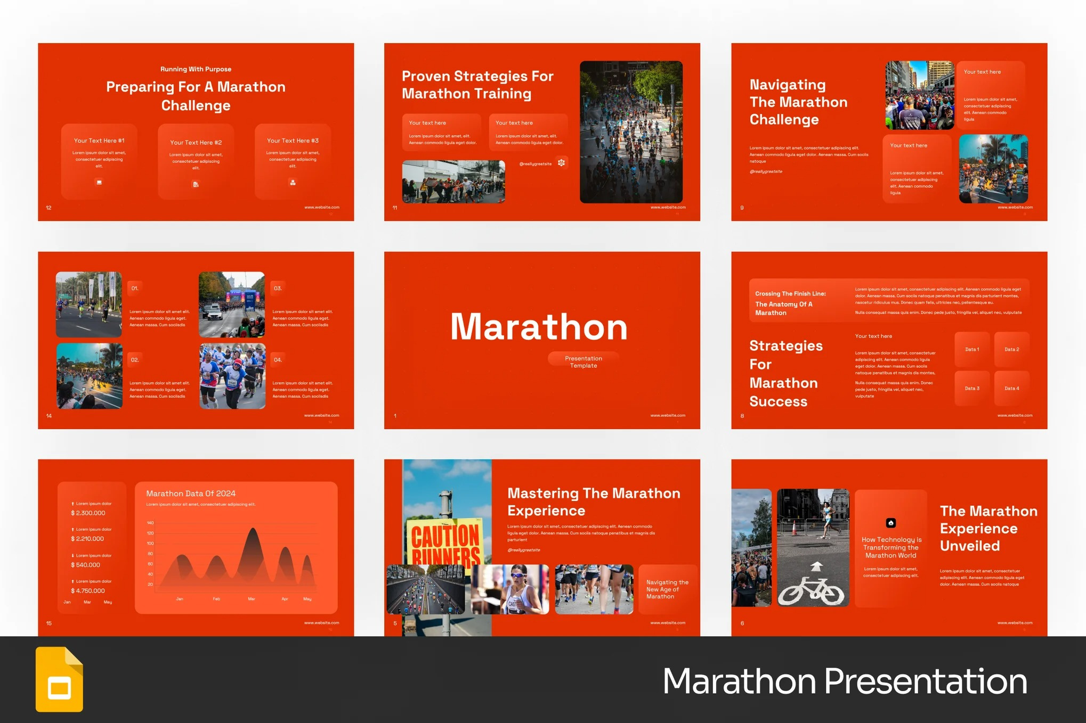Click the gear icon beside @reallygreatsite
The height and width of the screenshot is (723, 1086).
click(x=562, y=163)
